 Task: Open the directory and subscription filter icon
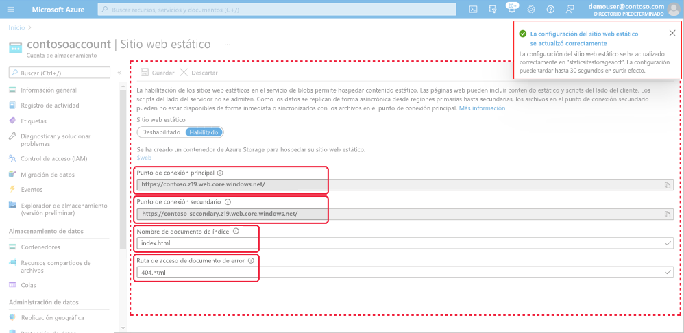[493, 9]
